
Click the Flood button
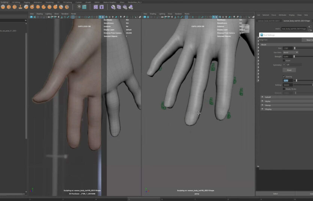(289, 70)
